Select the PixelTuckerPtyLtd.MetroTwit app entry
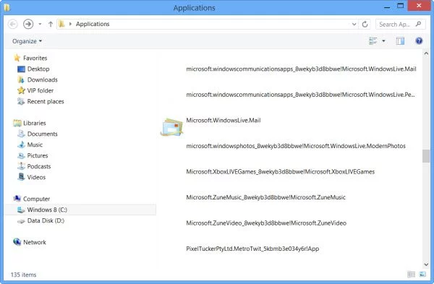 252,249
